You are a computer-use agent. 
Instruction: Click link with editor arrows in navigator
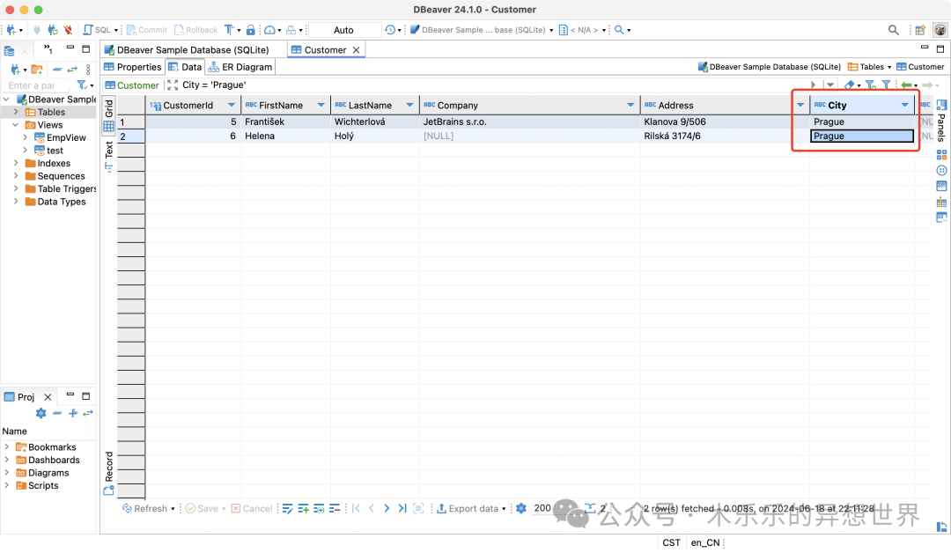coord(72,69)
